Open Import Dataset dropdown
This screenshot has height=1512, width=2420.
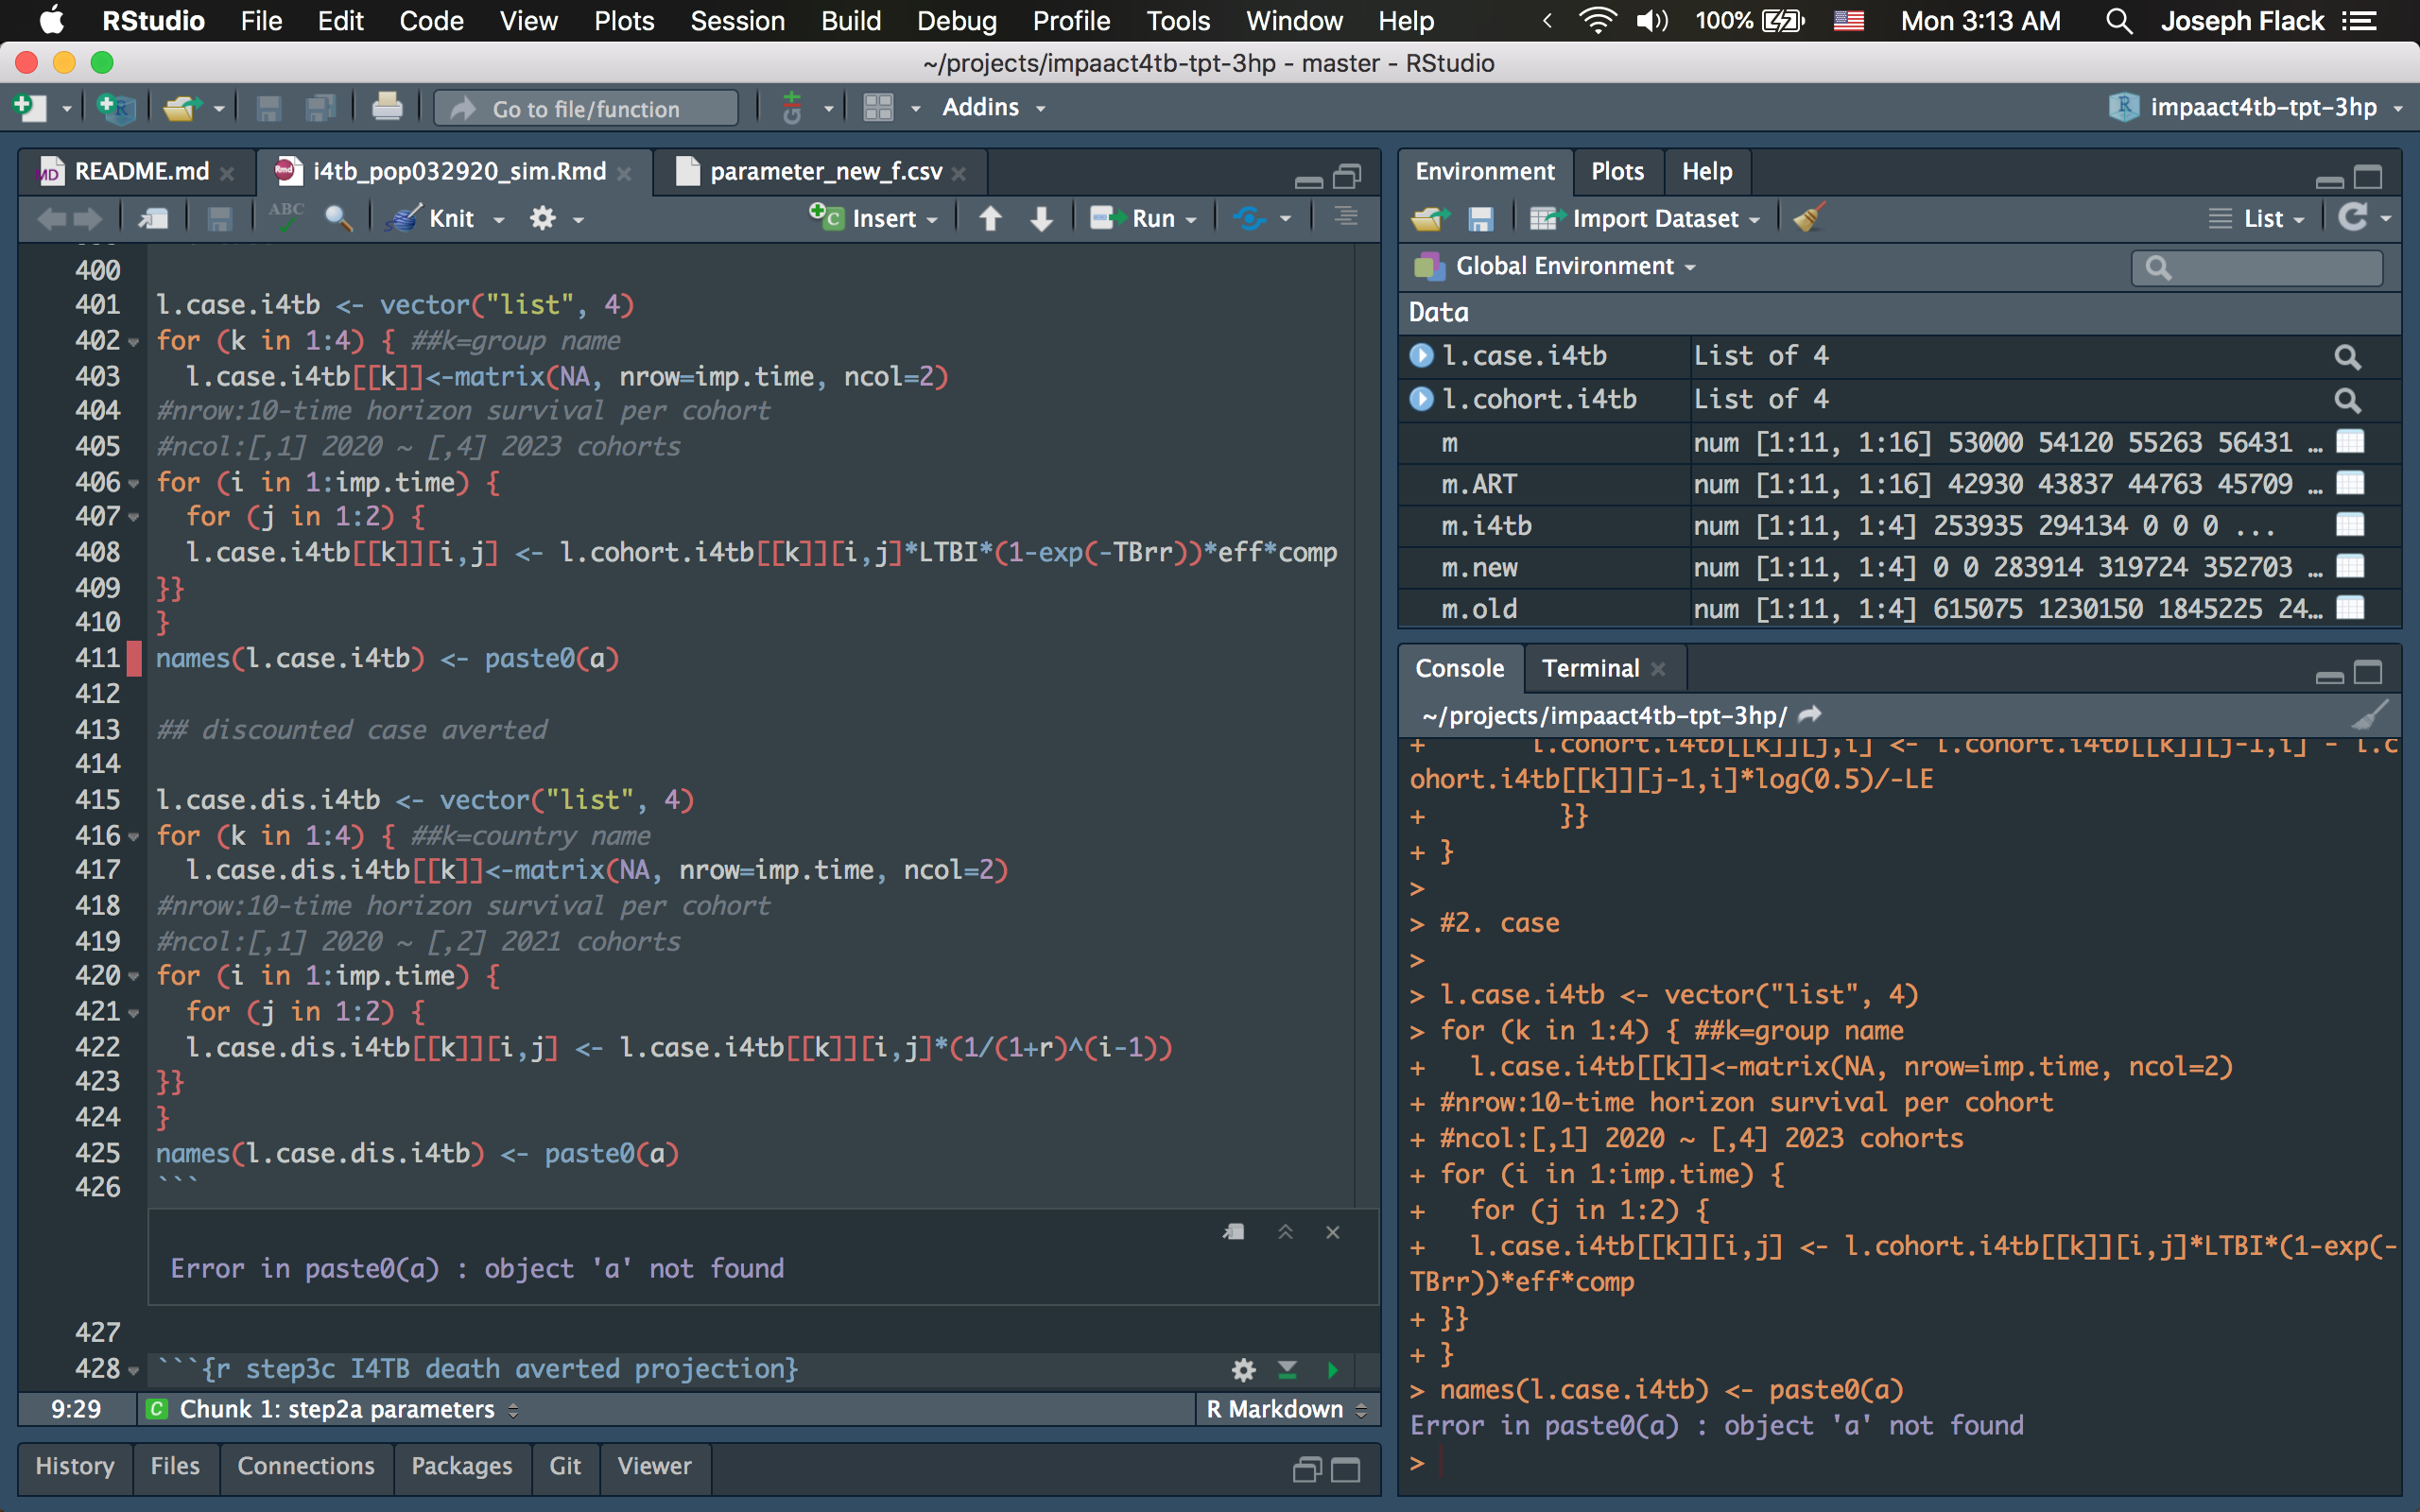point(1644,218)
